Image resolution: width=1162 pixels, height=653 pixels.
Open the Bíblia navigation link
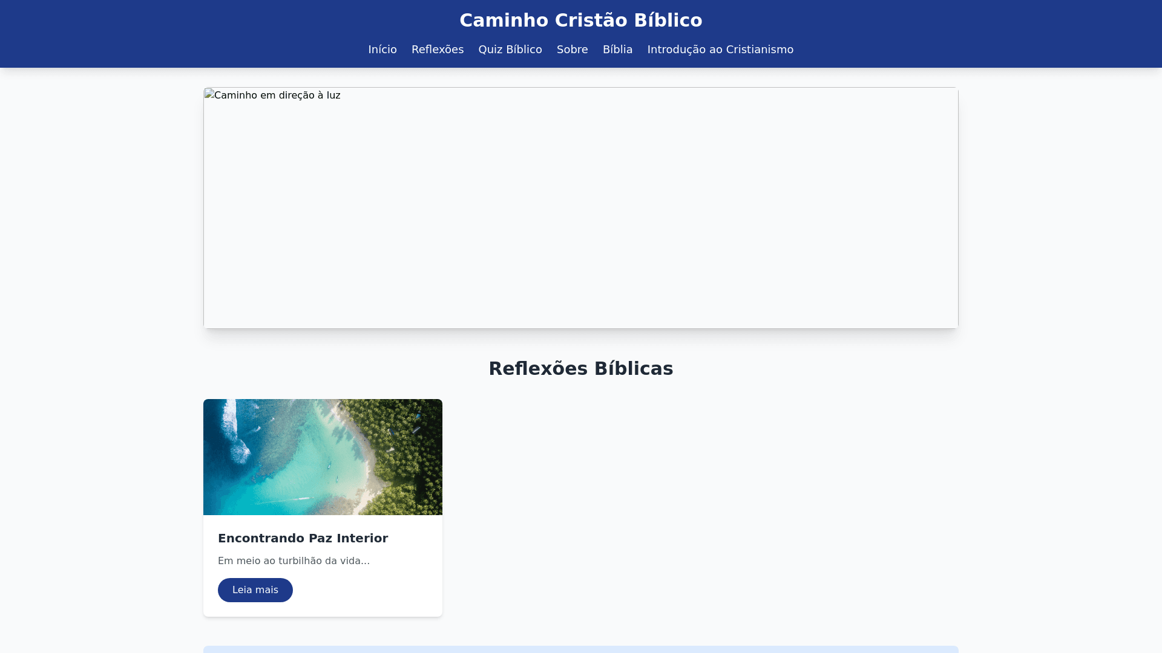click(617, 50)
